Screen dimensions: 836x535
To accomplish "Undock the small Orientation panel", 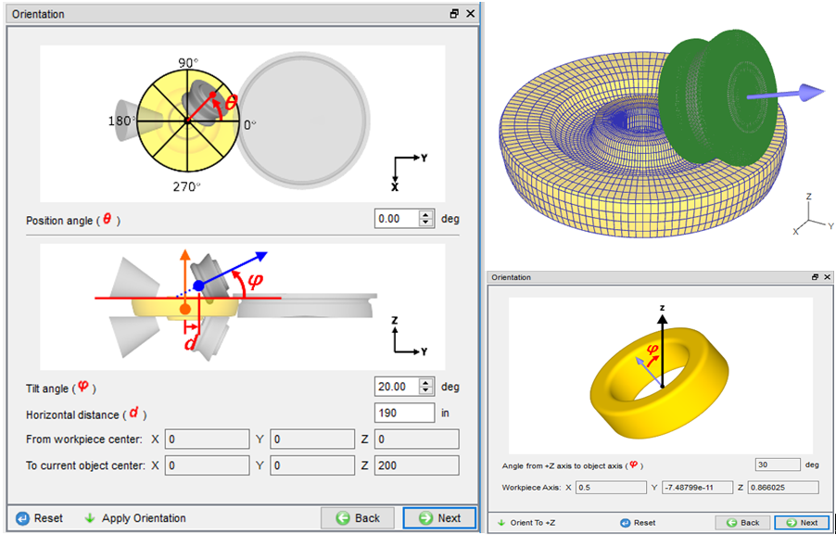I will [x=813, y=277].
